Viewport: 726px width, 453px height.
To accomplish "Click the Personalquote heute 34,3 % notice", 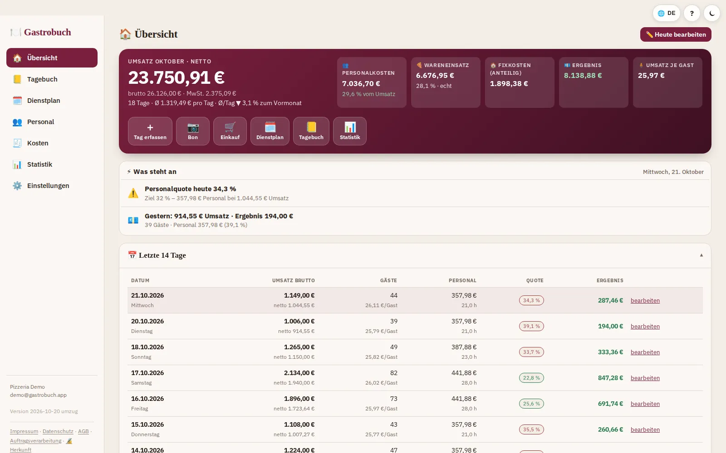I will [x=415, y=193].
